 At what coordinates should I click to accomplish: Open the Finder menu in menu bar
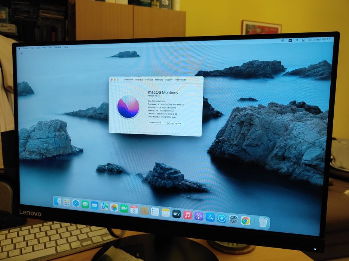click(25, 48)
